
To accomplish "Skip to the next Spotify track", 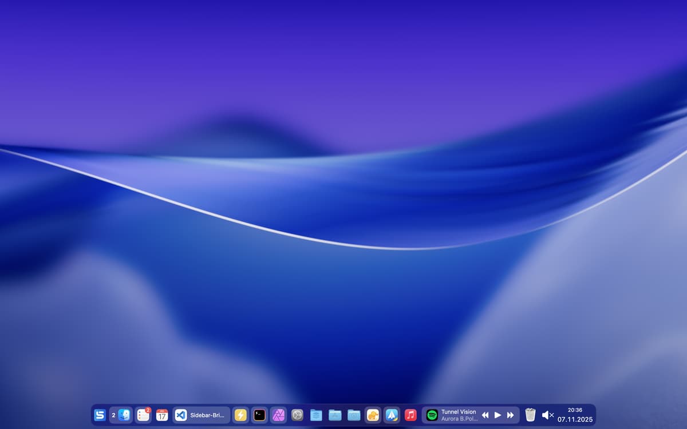I will (x=510, y=415).
